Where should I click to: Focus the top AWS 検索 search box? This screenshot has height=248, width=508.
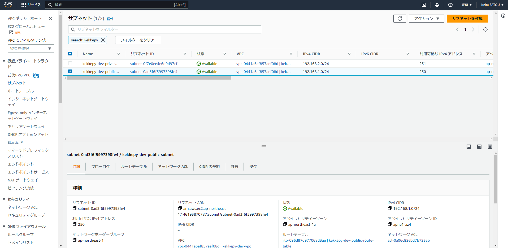coord(117,5)
